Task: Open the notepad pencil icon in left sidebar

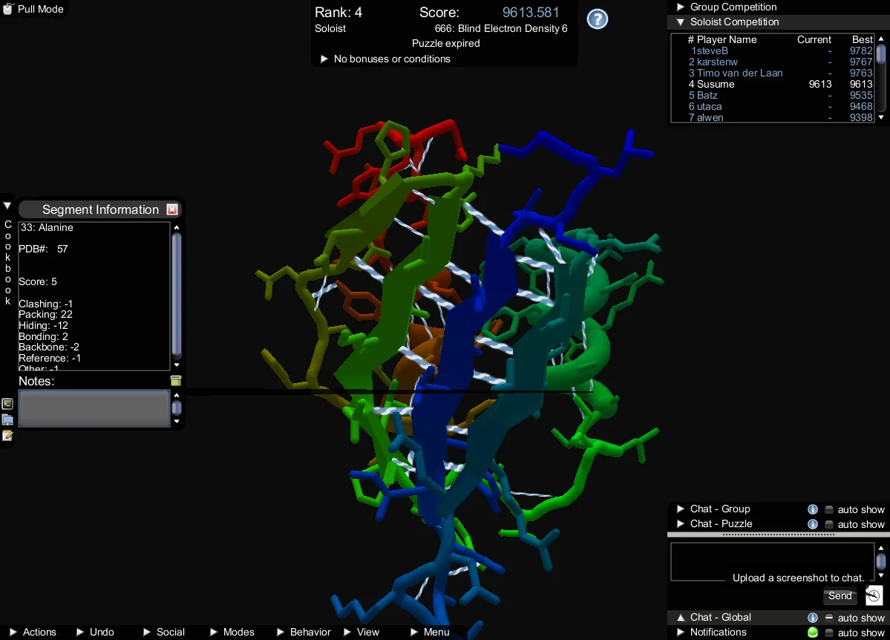Action: click(x=7, y=436)
